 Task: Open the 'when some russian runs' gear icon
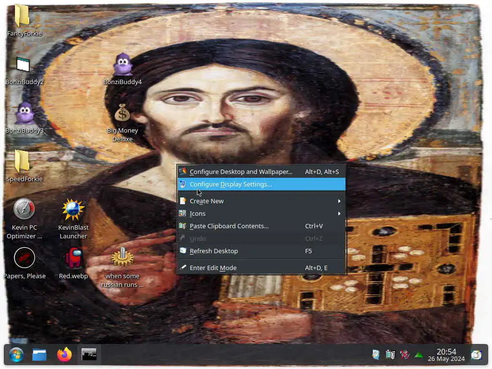pos(123,267)
